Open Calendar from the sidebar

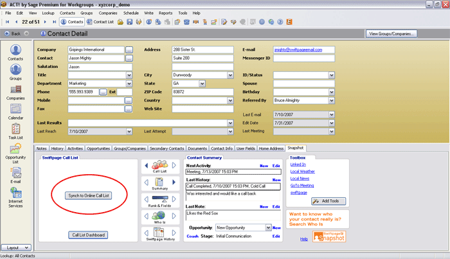click(15, 112)
